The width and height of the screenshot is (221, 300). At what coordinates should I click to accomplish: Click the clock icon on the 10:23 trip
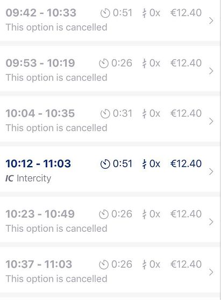pyautogui.click(x=104, y=215)
